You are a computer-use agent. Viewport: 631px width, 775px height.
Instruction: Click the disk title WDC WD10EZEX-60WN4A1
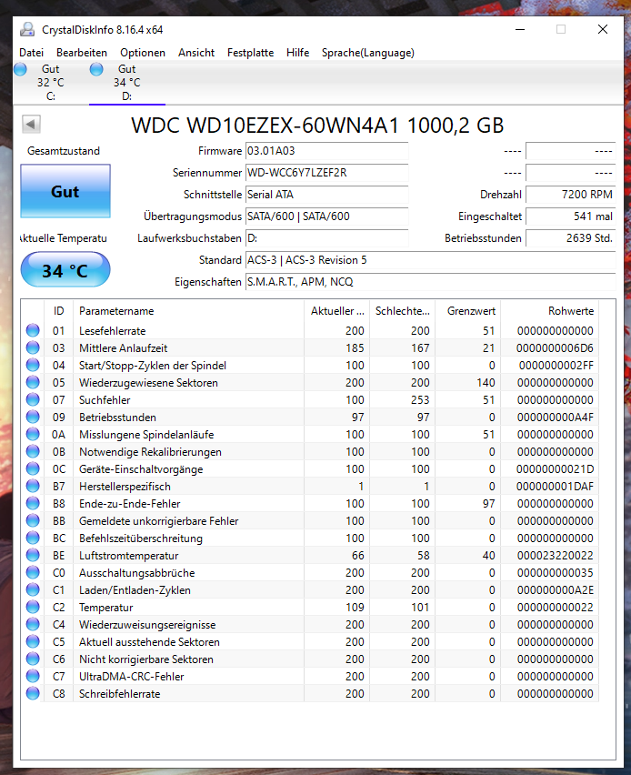coord(317,126)
